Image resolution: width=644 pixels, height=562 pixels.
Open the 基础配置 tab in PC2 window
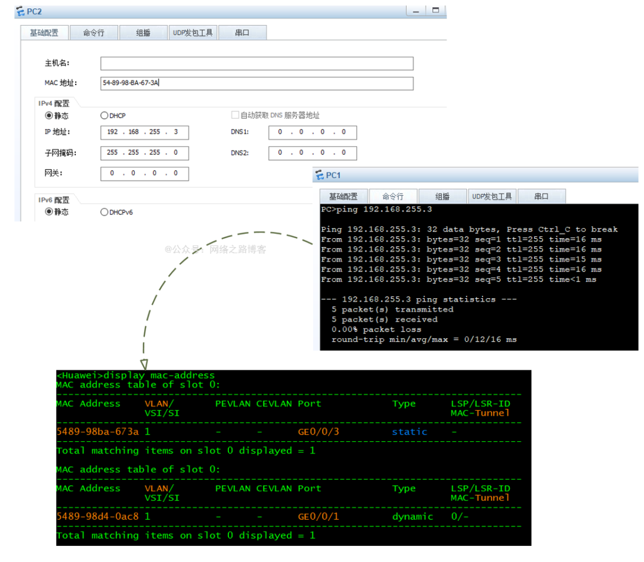(x=44, y=33)
